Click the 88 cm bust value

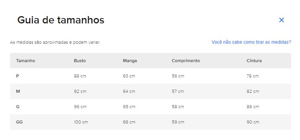click(x=80, y=76)
